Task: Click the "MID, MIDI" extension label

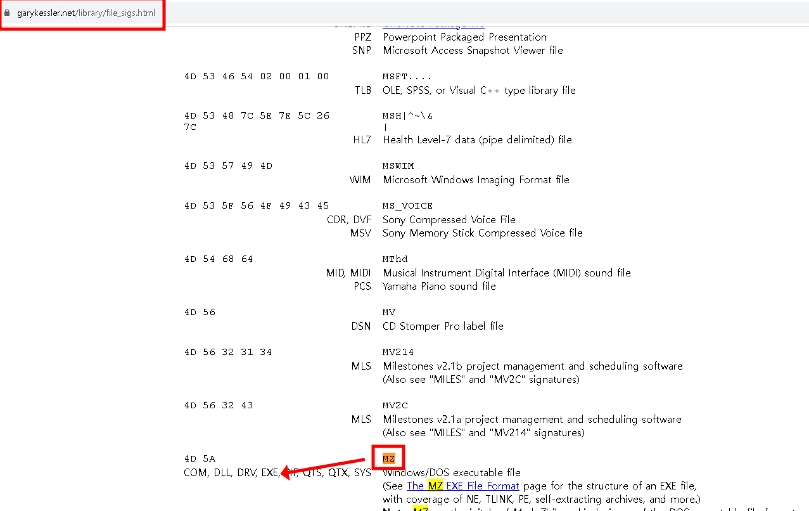Action: pyautogui.click(x=349, y=273)
